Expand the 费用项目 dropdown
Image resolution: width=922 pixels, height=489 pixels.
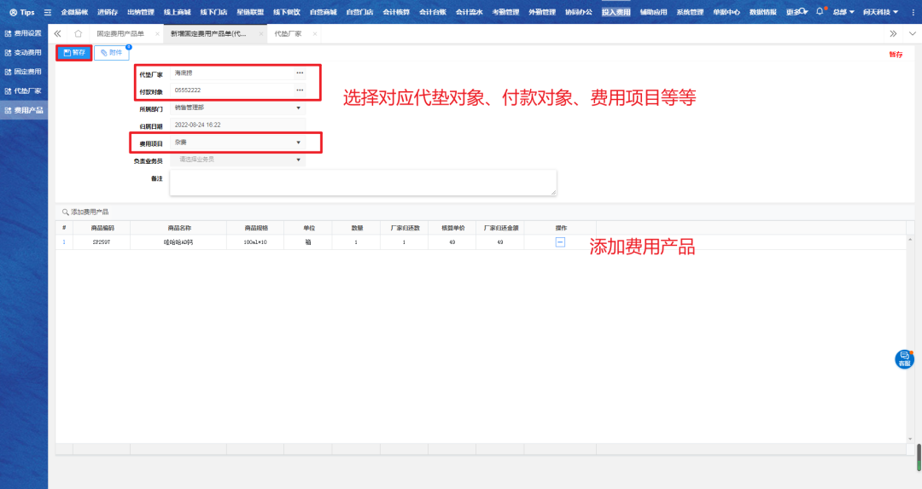[299, 143]
